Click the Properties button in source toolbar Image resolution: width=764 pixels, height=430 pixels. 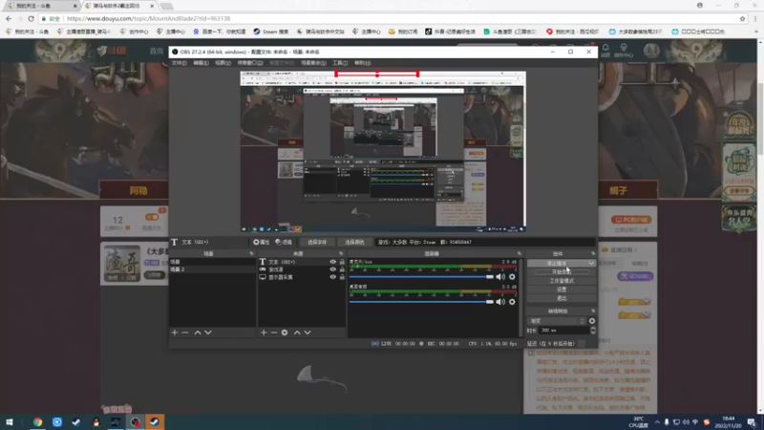(261, 242)
